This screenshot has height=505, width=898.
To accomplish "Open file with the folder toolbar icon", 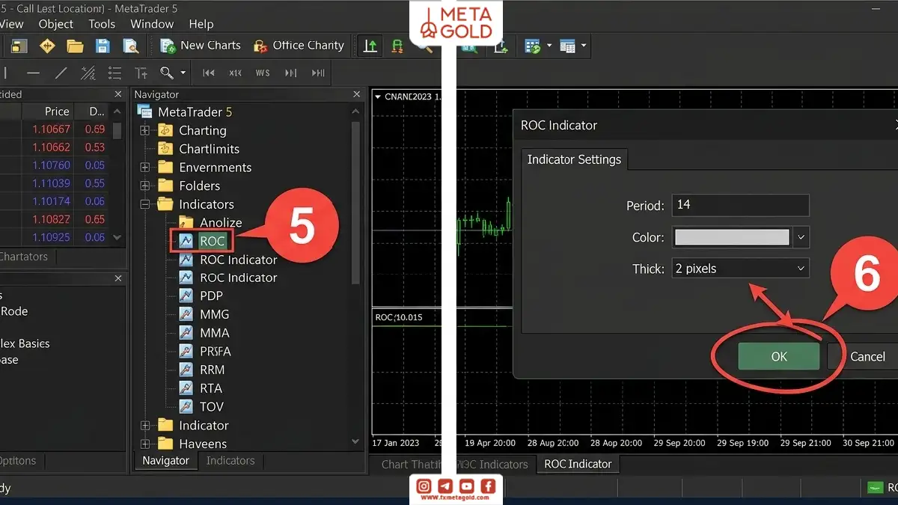I will click(x=75, y=46).
